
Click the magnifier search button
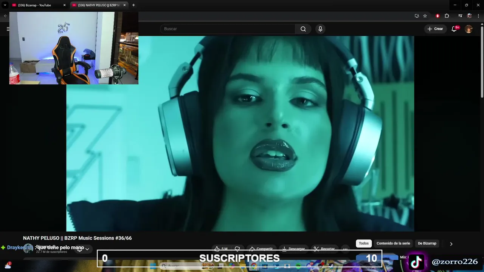303,29
